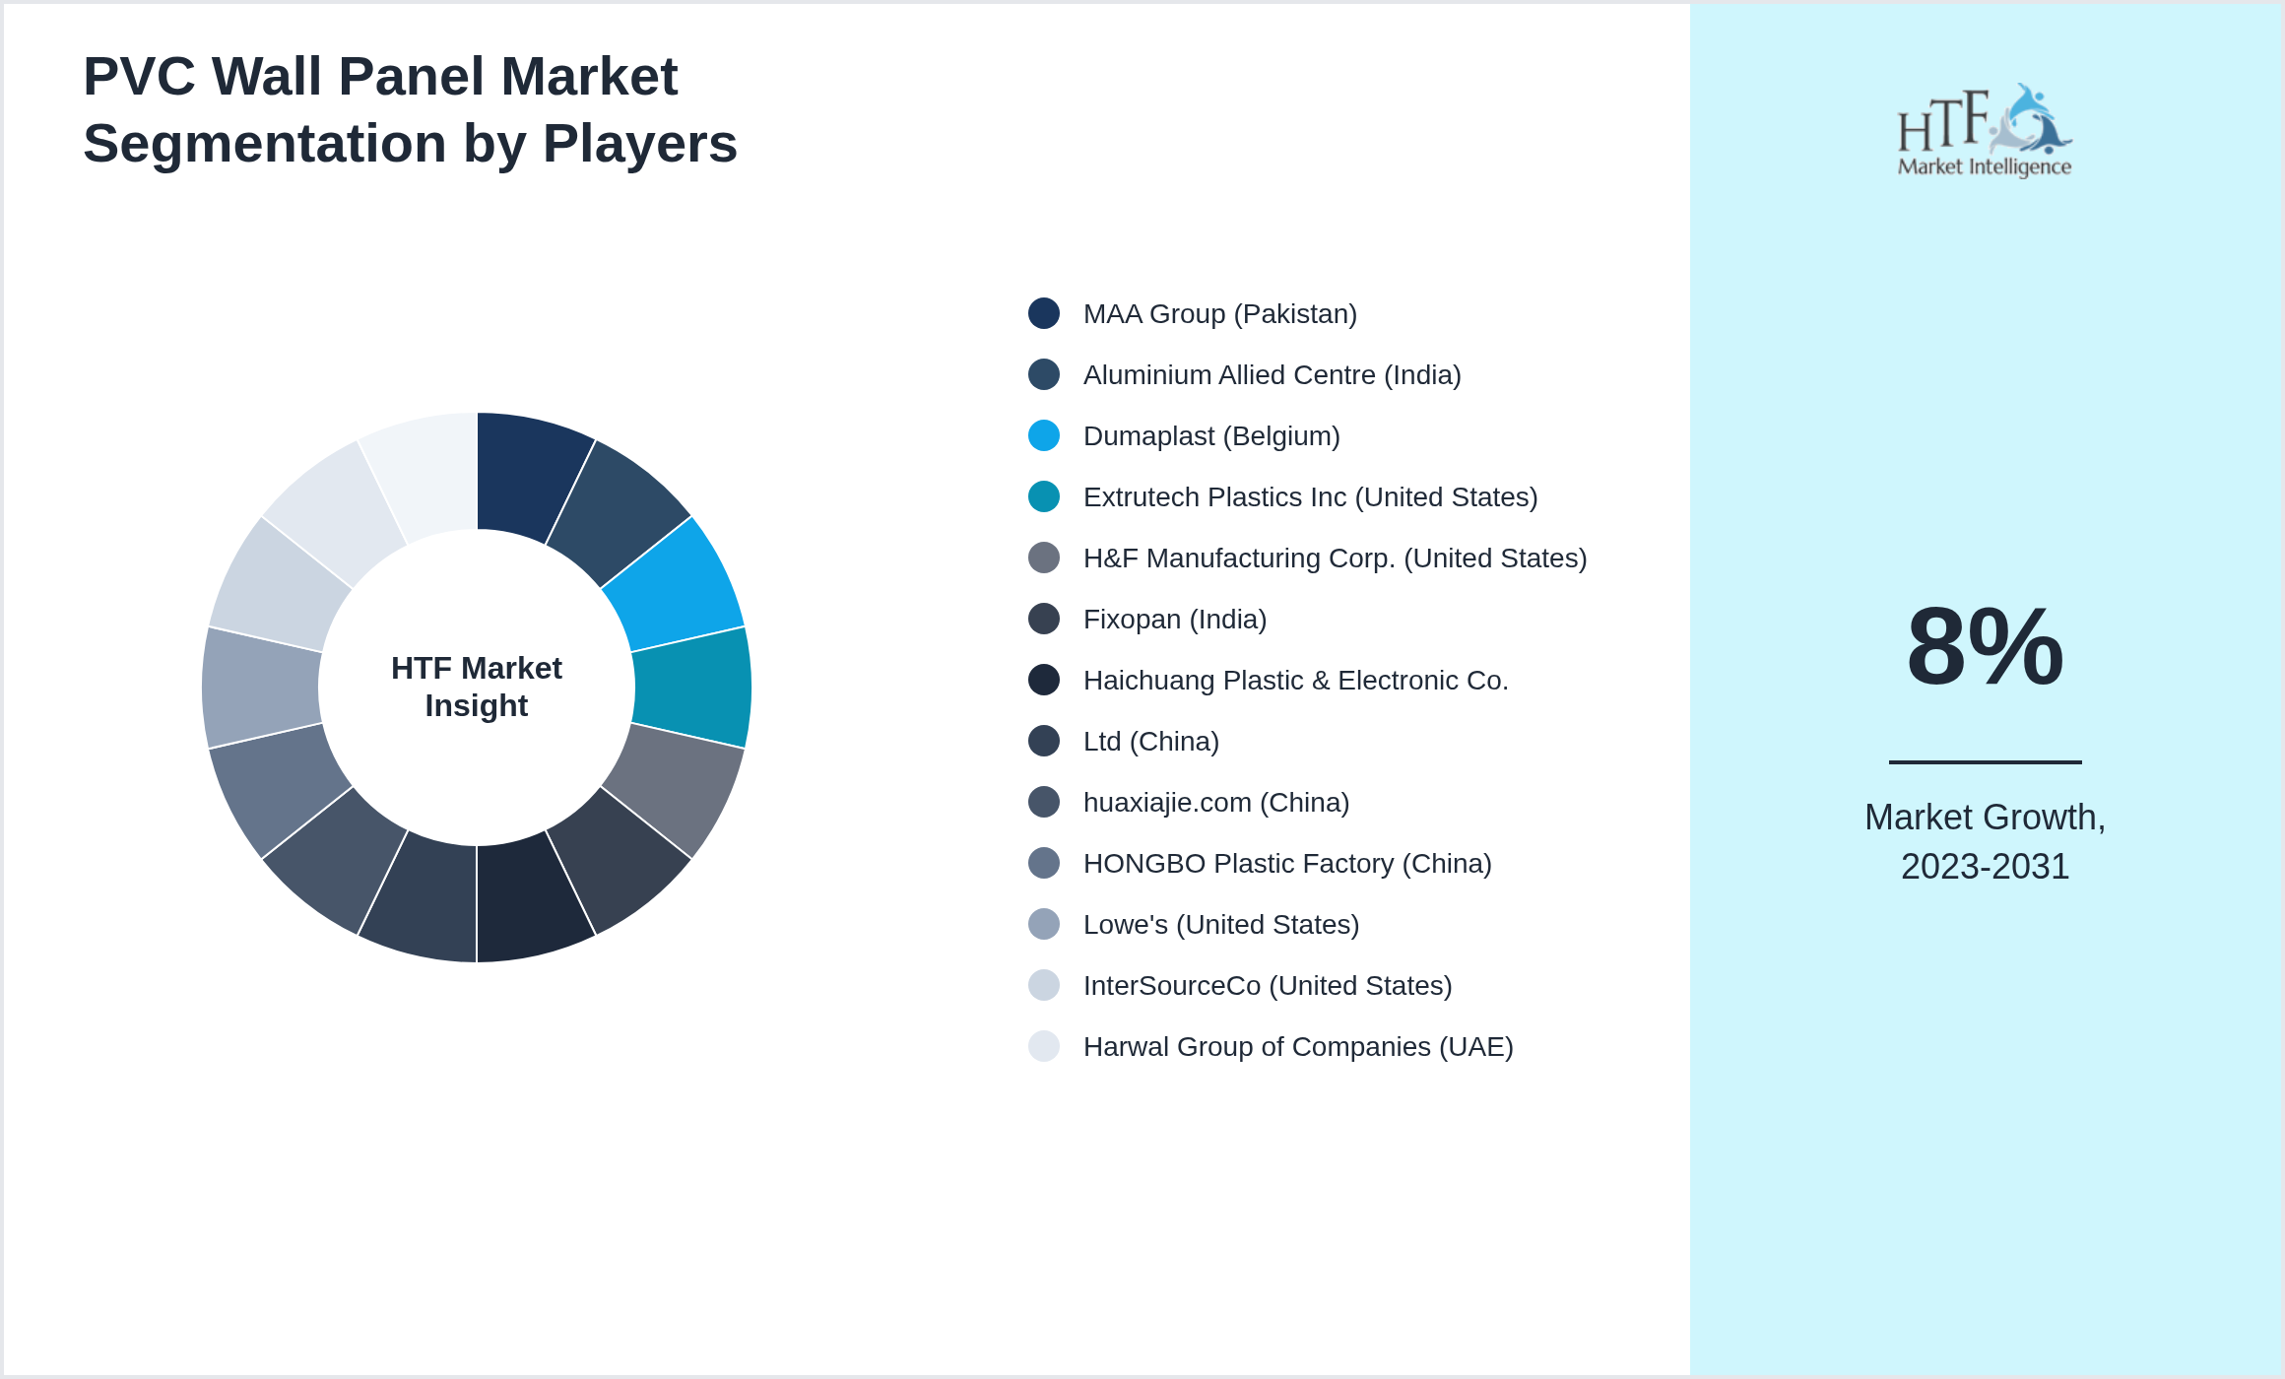Select the 'H&F Manufacturing Corp. (United States)' label
Screen dimensions: 2285x1379
pos(1336,558)
